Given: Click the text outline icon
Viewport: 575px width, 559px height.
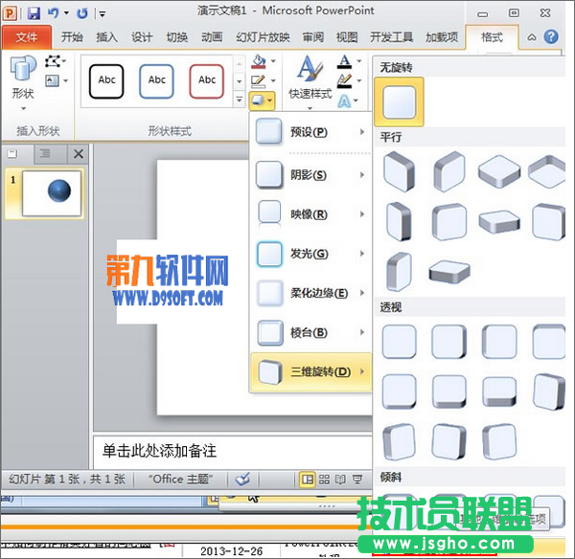Looking at the screenshot, I should [344, 80].
